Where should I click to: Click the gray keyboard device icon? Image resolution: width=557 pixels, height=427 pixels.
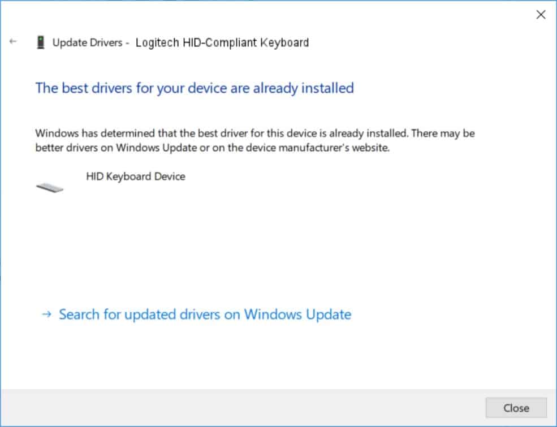point(50,187)
